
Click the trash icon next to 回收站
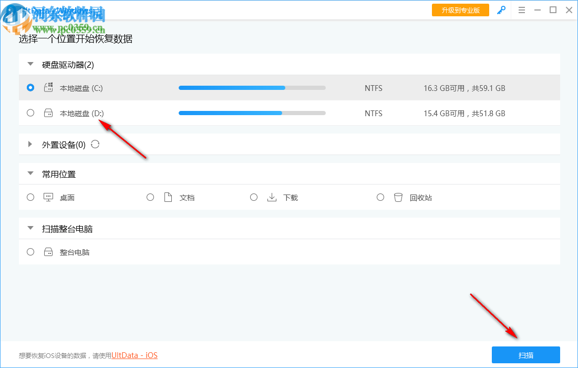pyautogui.click(x=398, y=197)
